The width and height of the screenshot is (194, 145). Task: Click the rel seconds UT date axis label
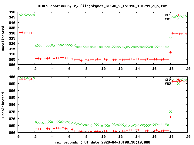[x=102, y=142]
